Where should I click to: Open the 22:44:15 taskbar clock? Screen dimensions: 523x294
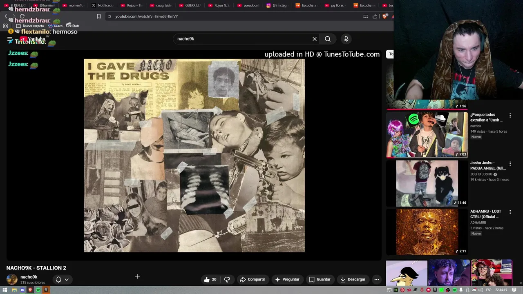[501, 290]
